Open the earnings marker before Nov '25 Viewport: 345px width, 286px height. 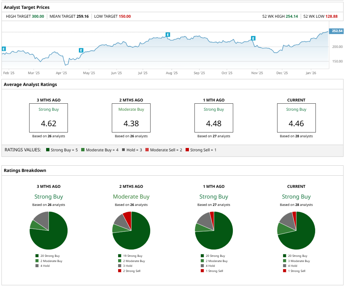pyautogui.click(x=253, y=38)
